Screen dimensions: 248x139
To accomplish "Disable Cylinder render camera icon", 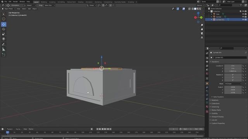I will [x=246, y=17].
